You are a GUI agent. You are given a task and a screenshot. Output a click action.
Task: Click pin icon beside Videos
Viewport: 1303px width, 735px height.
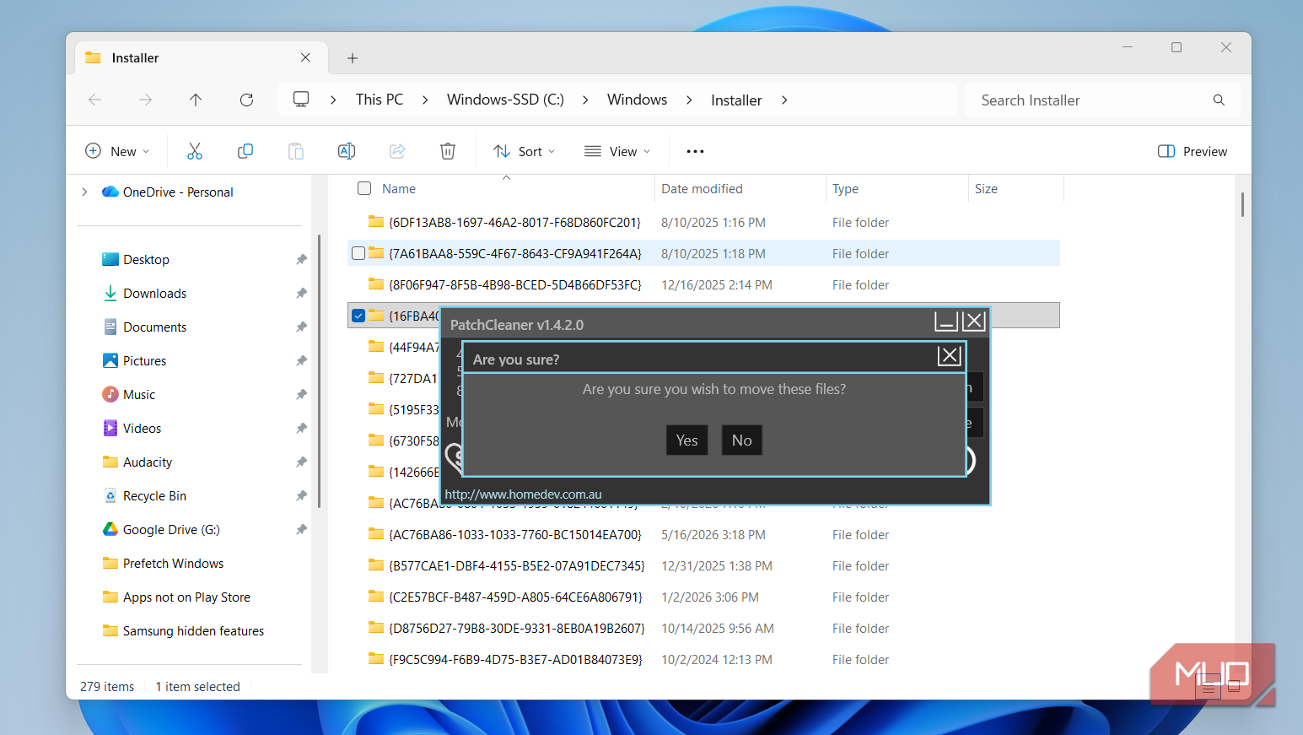click(x=301, y=429)
